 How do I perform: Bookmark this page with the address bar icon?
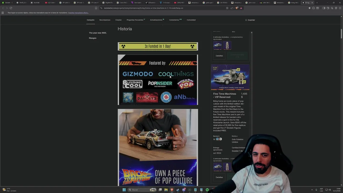pos(96,8)
